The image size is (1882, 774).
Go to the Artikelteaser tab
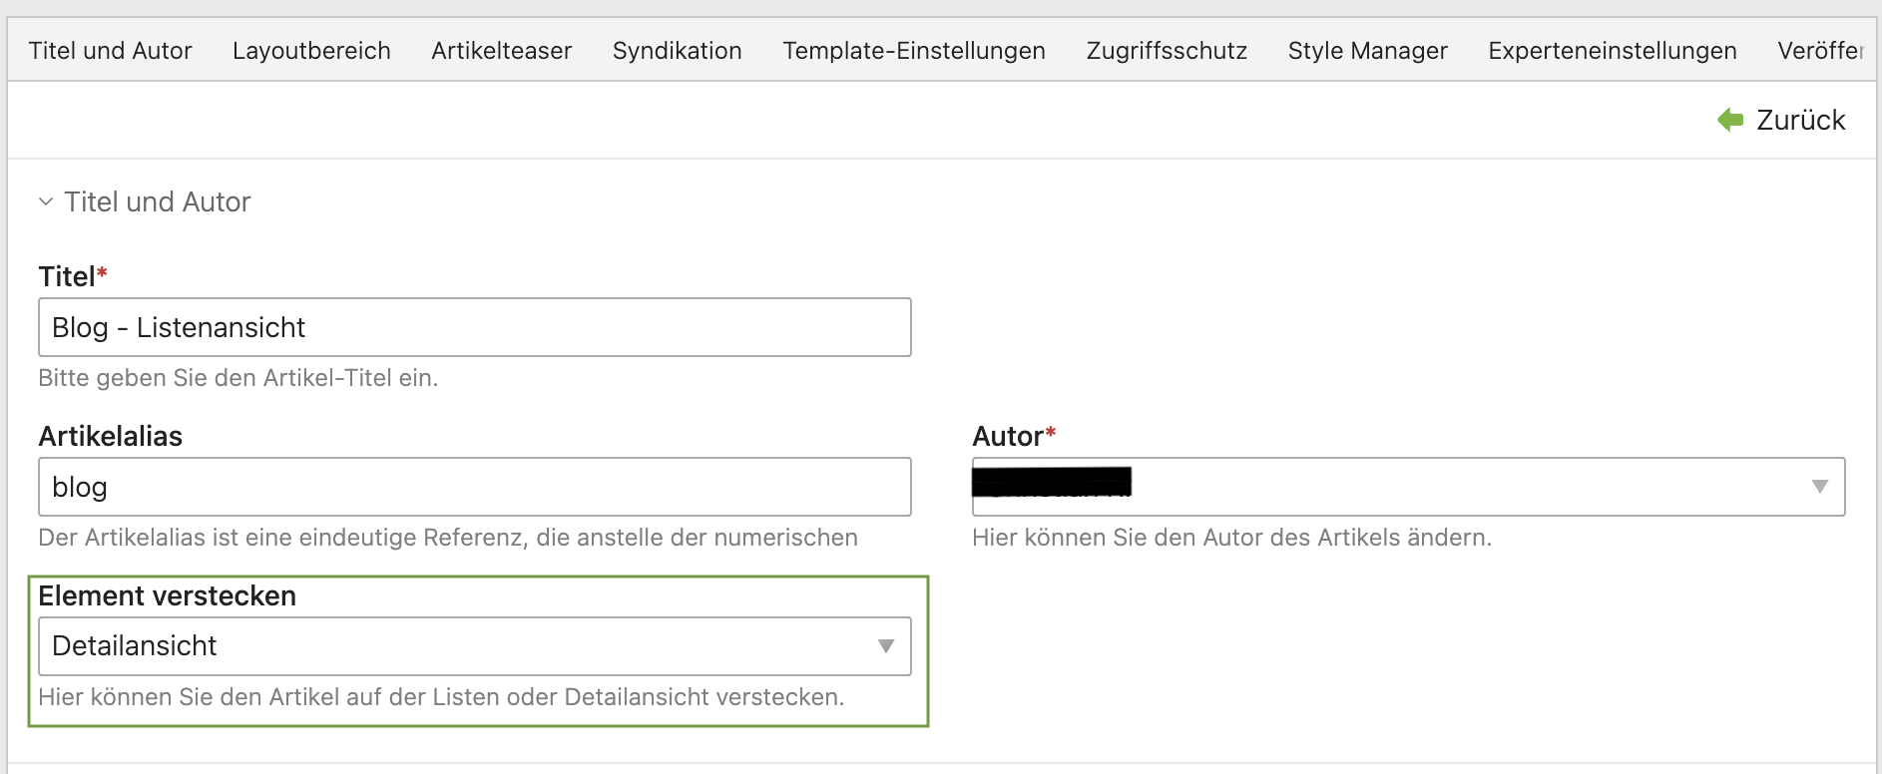click(501, 51)
